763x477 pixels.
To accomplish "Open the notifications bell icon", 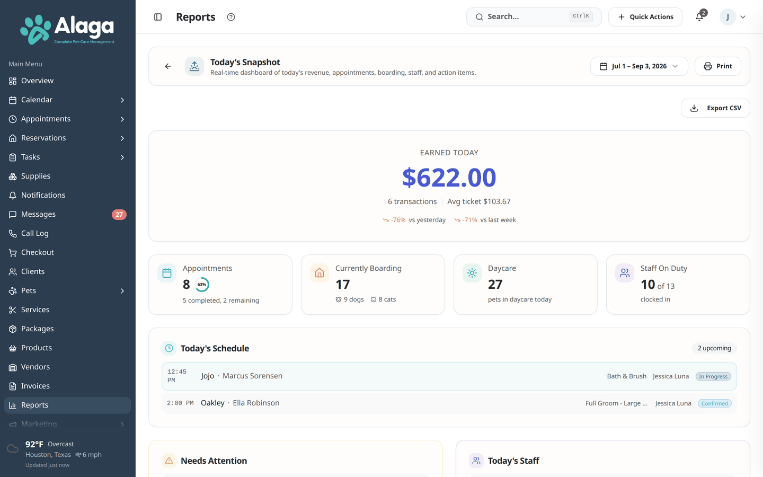I will 699,17.
